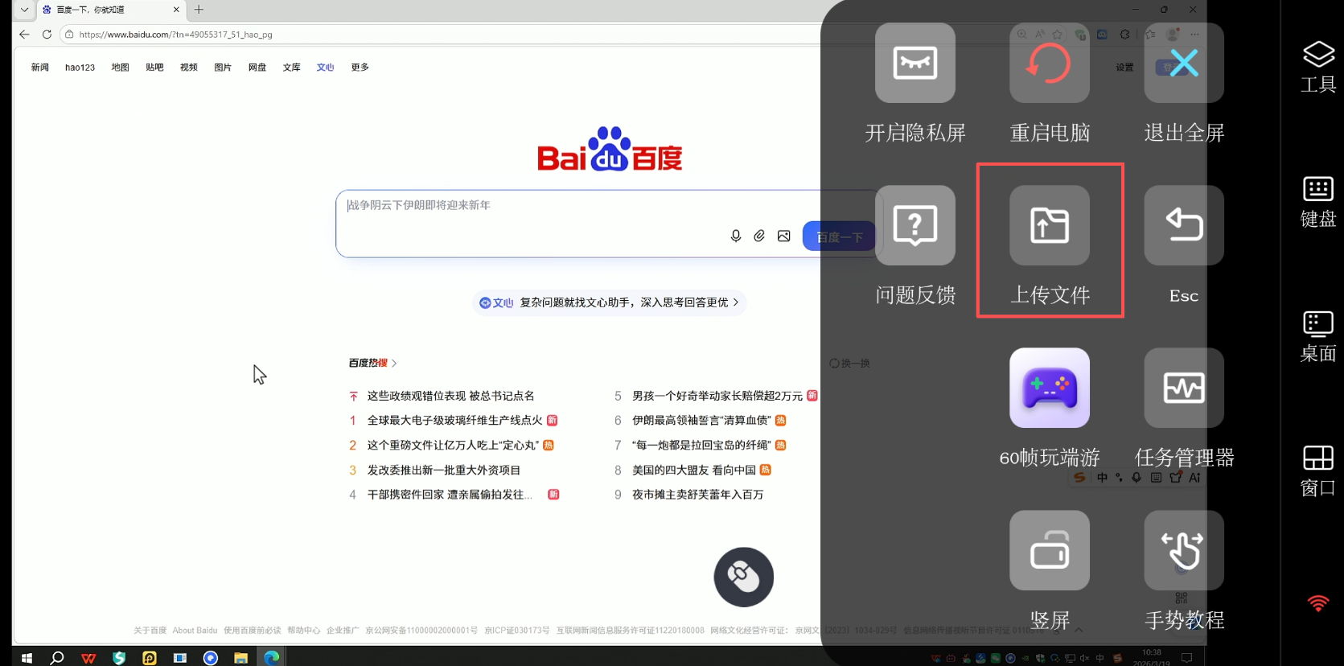Exit full screen with 退出全屏
Image resolution: width=1344 pixels, height=666 pixels.
click(1184, 63)
